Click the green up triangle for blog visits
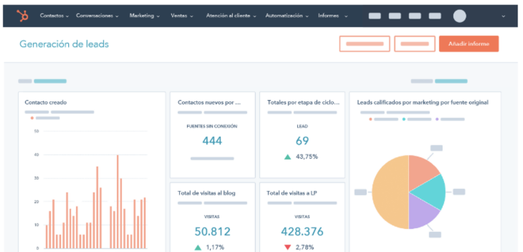The image size is (523, 252). tap(198, 248)
